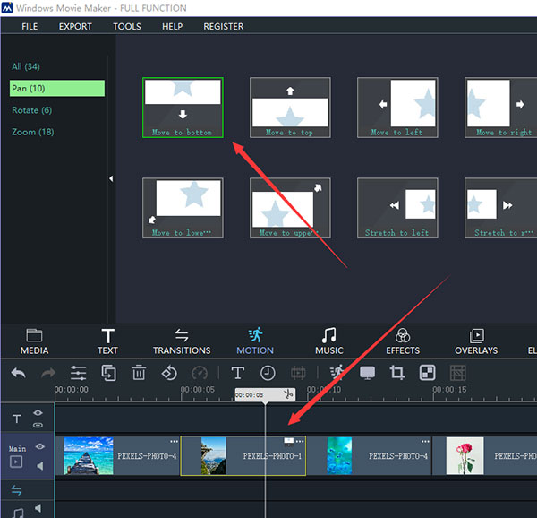
Task: Click the film-strip fit icon in the toolbar
Action: pyautogui.click(x=298, y=373)
